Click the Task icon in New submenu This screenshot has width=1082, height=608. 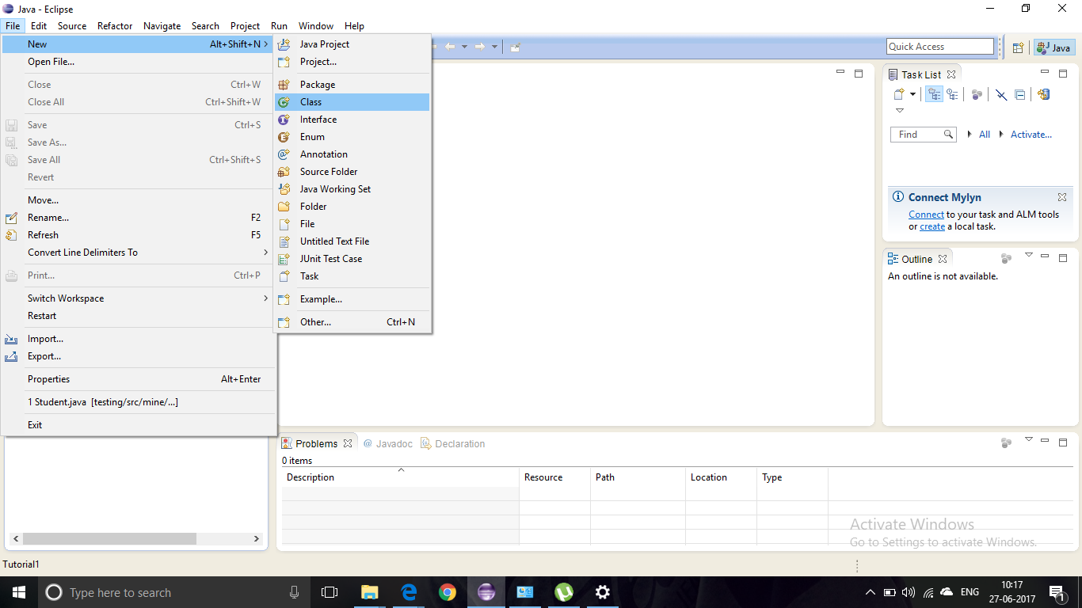tap(284, 276)
